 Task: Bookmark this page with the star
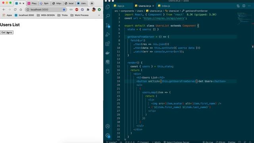[64, 10]
